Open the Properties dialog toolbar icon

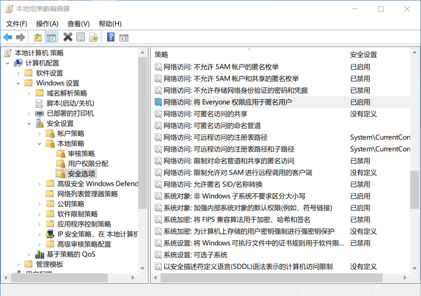pyautogui.click(x=81, y=37)
